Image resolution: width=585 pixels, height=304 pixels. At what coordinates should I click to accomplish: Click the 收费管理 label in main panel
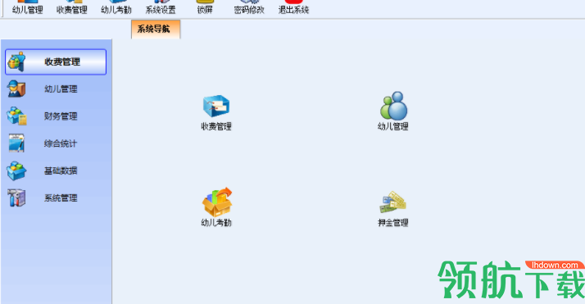(x=216, y=126)
